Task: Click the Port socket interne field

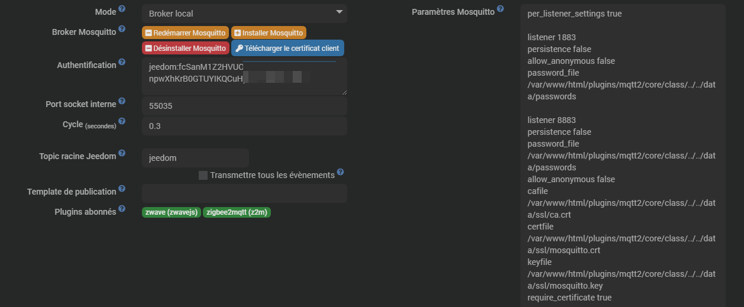Action: click(x=244, y=106)
